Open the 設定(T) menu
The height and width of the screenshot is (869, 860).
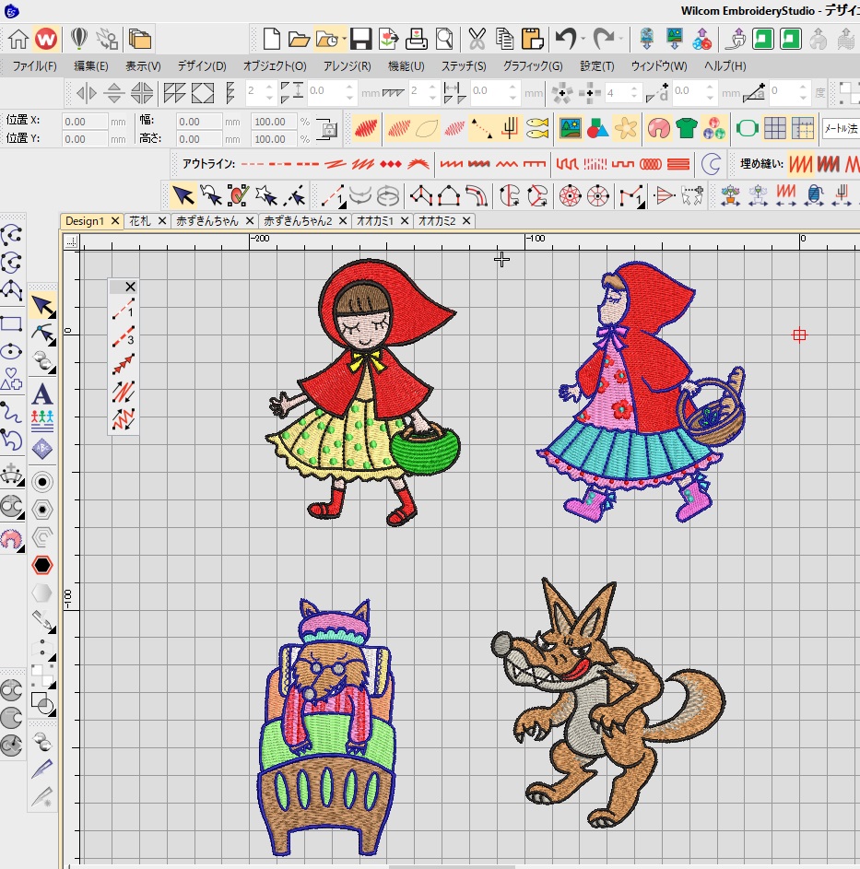click(597, 66)
